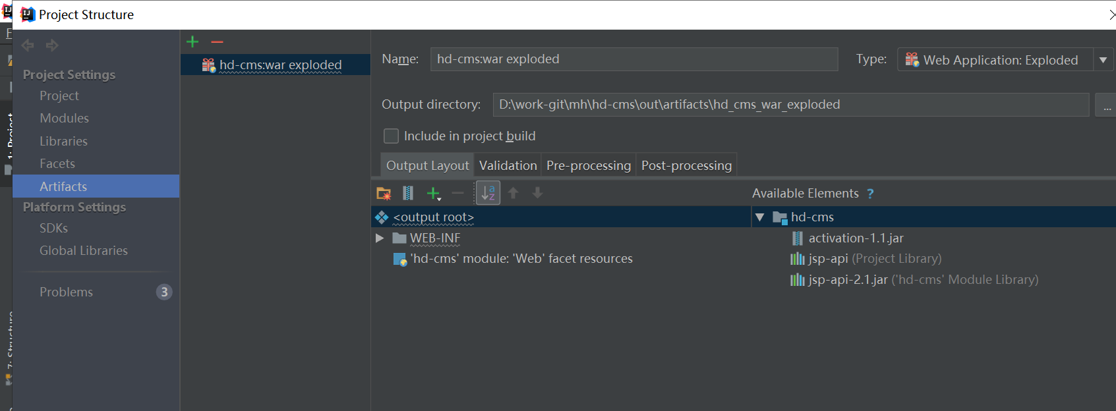Open the Post-processing tab
This screenshot has height=411, width=1116.
(686, 165)
